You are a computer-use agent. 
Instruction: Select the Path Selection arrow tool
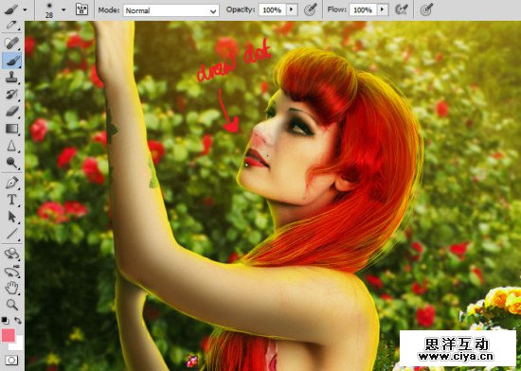point(11,217)
